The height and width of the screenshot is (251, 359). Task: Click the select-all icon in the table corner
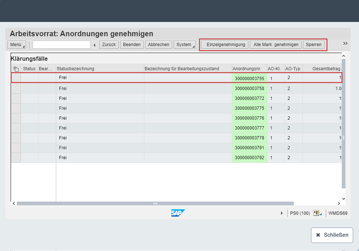[15, 68]
